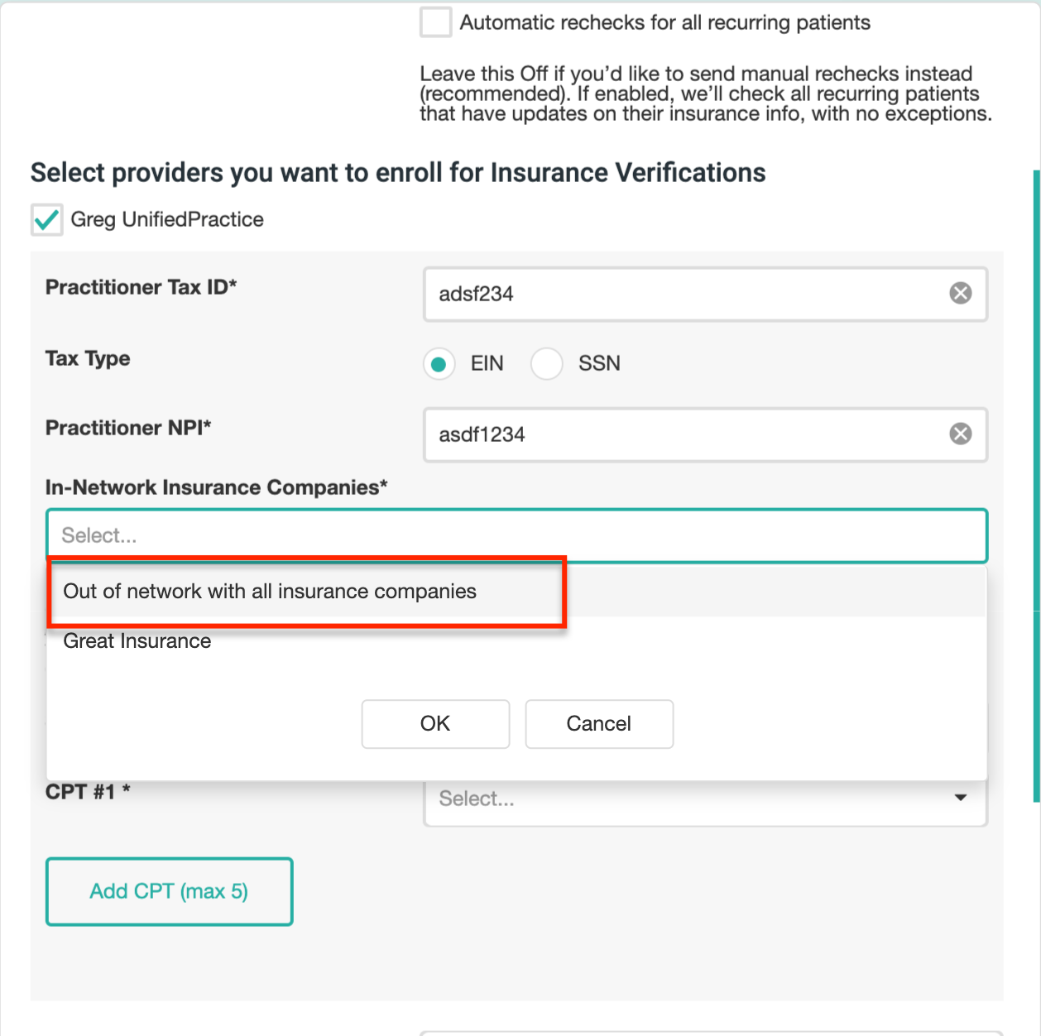Confirm insurance selection with OK
This screenshot has width=1041, height=1036.
pyautogui.click(x=435, y=723)
